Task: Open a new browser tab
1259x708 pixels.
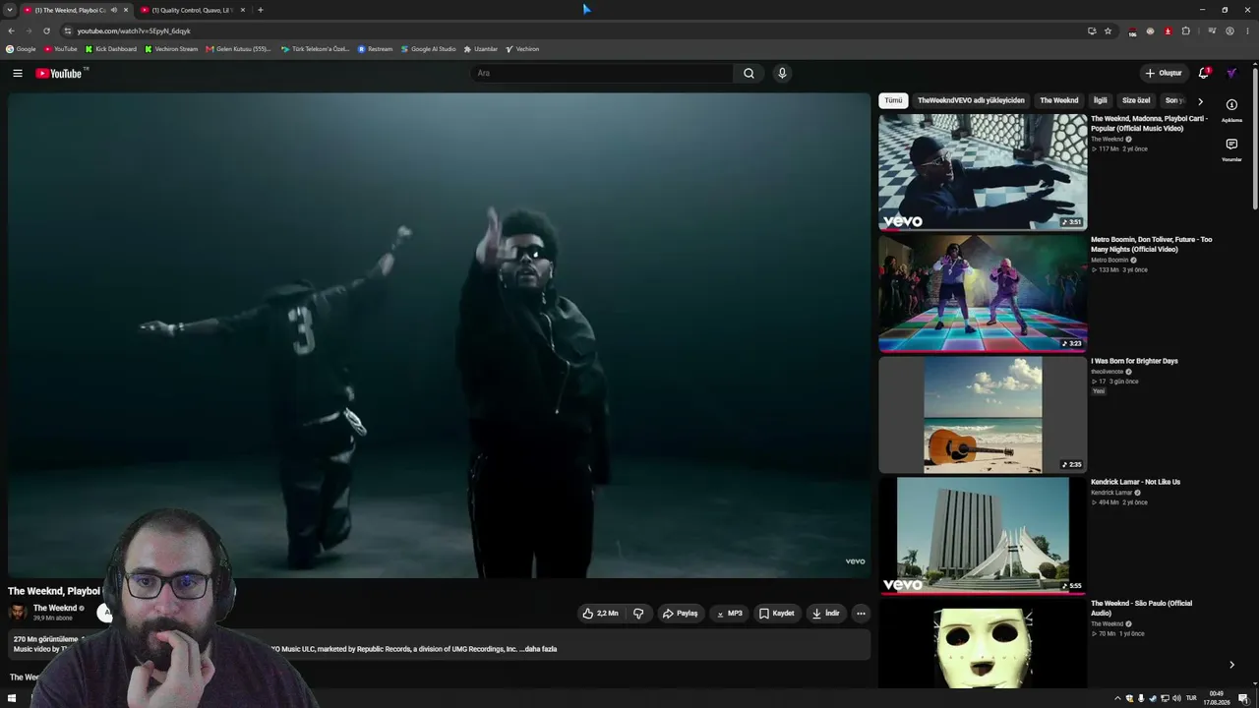Action: click(260, 10)
